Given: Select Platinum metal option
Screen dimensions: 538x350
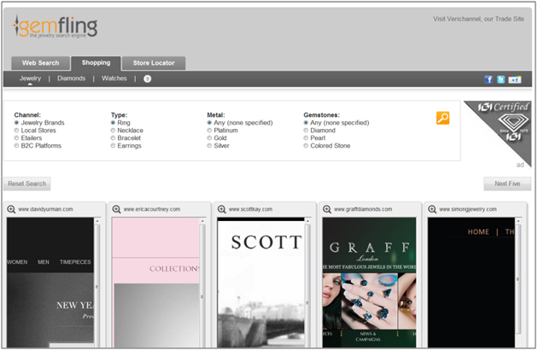Looking at the screenshot, I should coord(209,131).
